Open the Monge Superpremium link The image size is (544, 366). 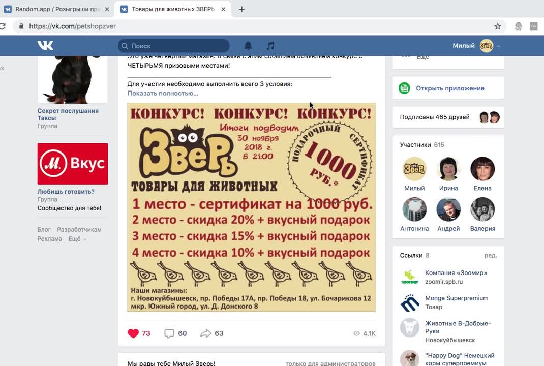coord(457,298)
